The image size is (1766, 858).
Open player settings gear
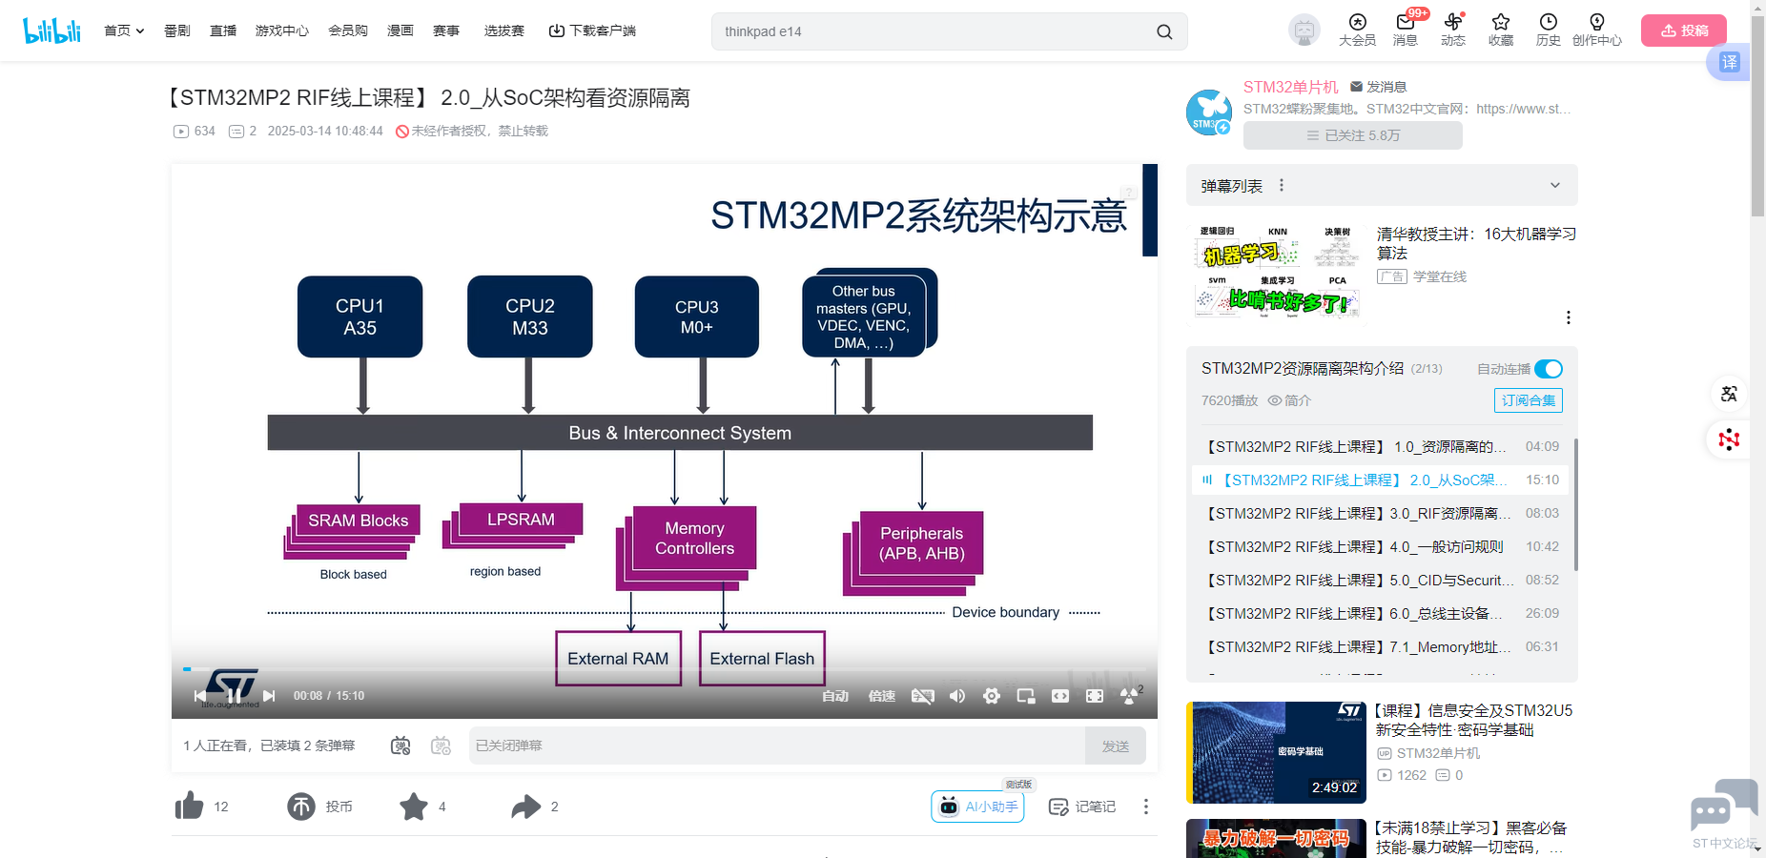(x=992, y=696)
